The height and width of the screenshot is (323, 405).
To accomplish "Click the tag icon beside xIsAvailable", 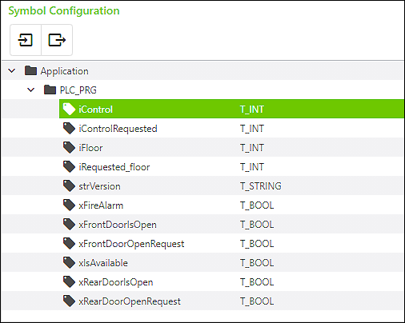I will tap(69, 263).
